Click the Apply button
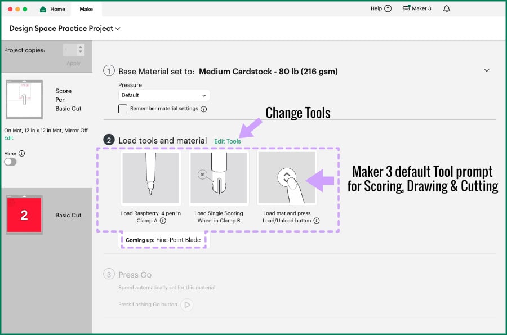The image size is (507, 335). [x=73, y=63]
